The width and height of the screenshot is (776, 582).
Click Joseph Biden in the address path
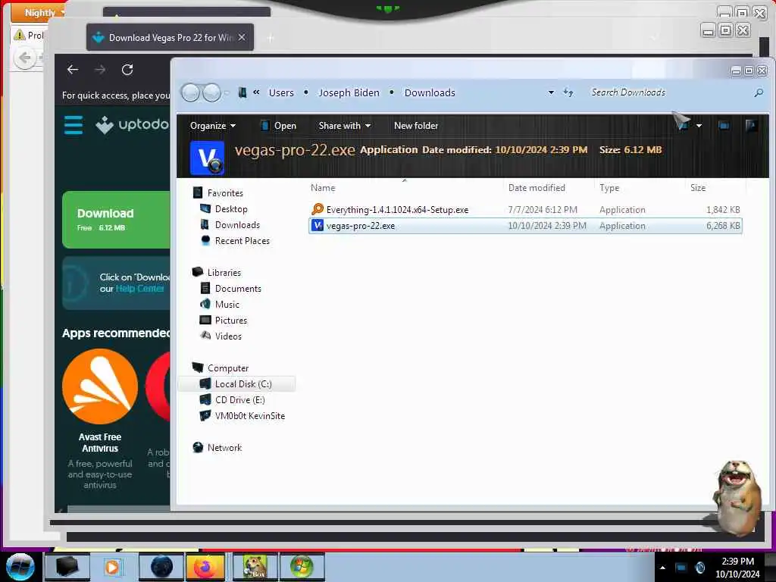click(349, 92)
